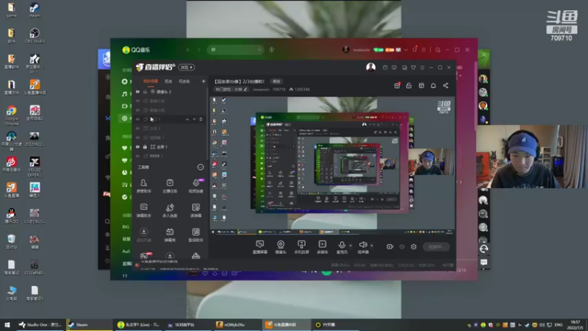Open the OBS Studio desktop shortcut
Image resolution: width=588 pixels, height=331 pixels.
[x=35, y=35]
